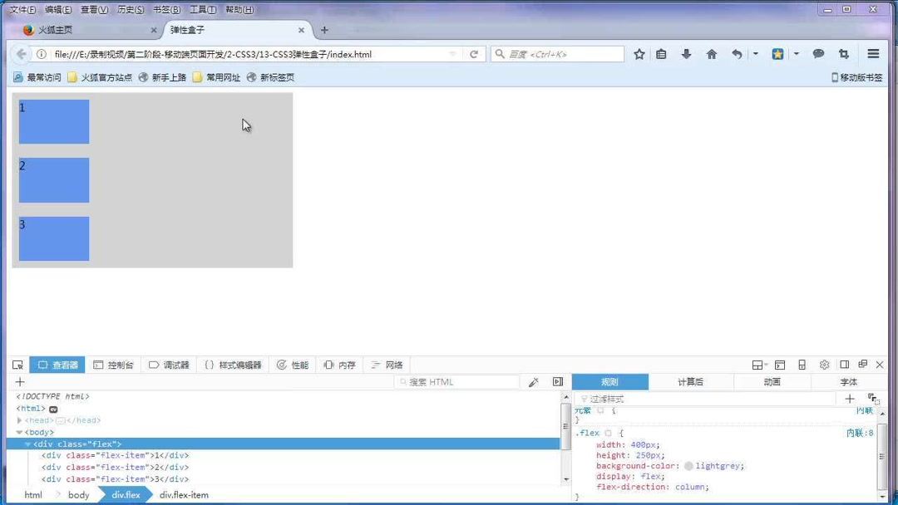Click the eyedropper icon next to HTML search
898x505 pixels.
tap(534, 381)
